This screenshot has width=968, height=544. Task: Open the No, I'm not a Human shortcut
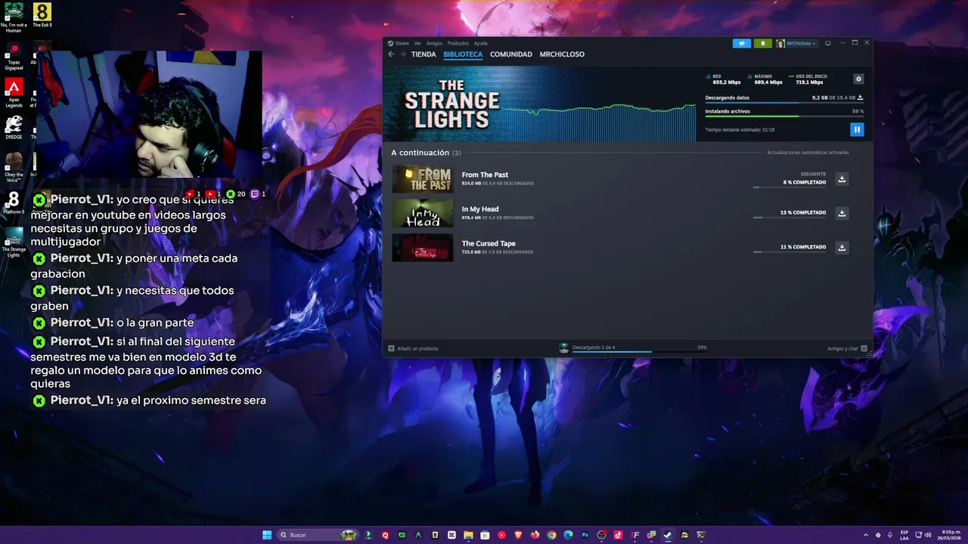(x=14, y=17)
